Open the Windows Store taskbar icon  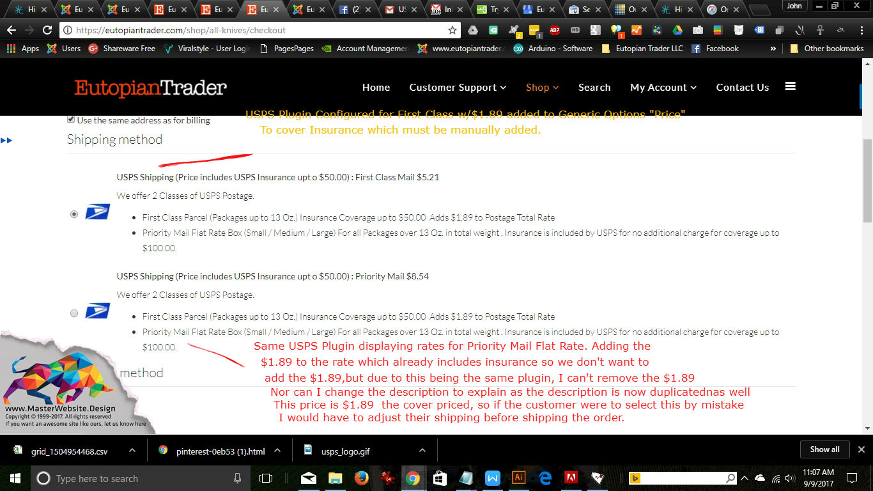(x=439, y=478)
